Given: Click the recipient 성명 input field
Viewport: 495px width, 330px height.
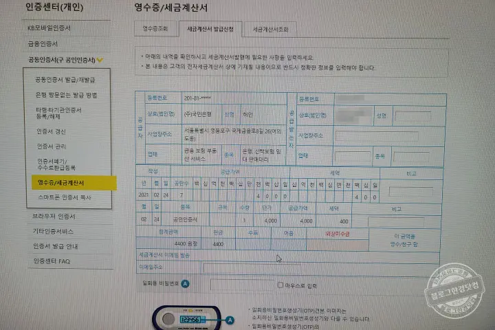Looking at the screenshot, I should pos(413,115).
